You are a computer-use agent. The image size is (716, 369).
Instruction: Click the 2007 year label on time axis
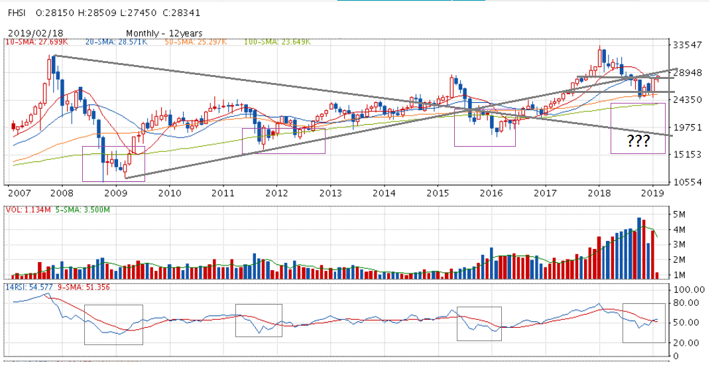[19, 193]
